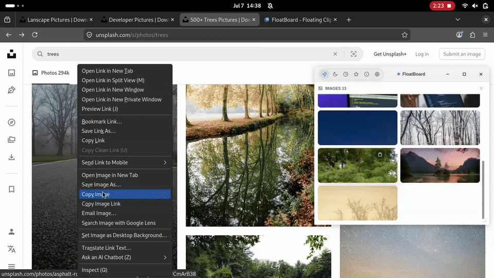Choose Inspect (Q) from context menu

coord(125,270)
